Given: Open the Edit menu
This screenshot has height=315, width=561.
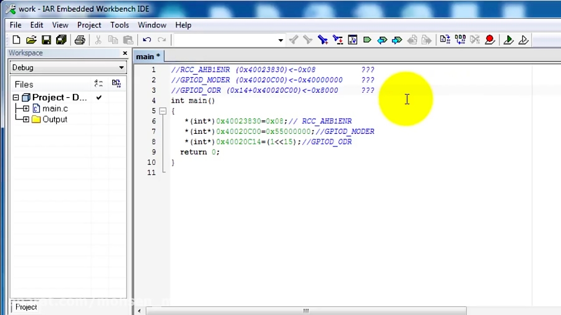Looking at the screenshot, I should (x=37, y=25).
